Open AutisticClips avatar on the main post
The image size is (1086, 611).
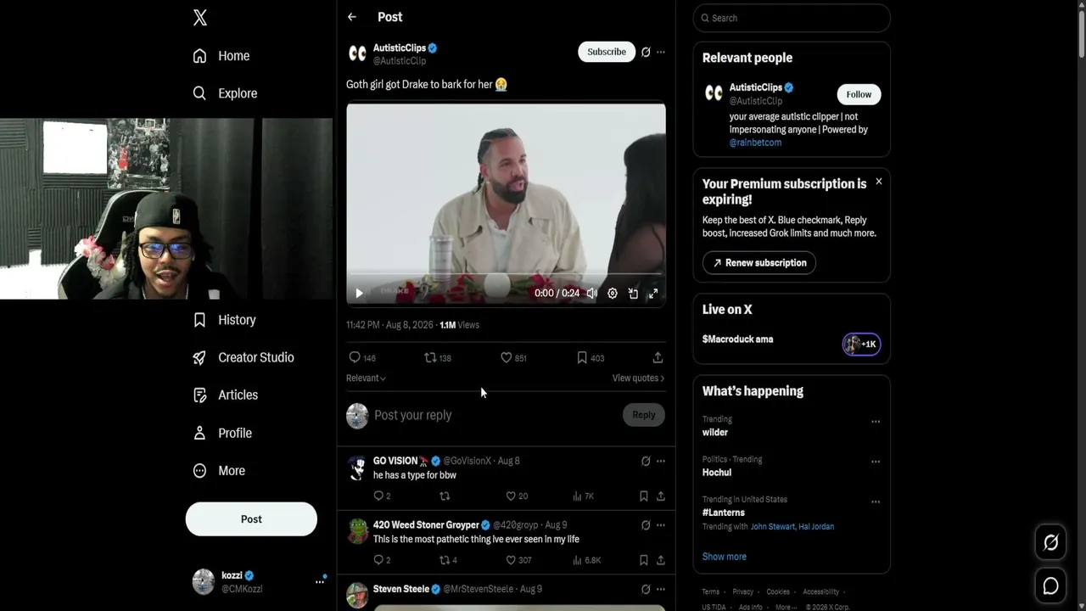pyautogui.click(x=357, y=53)
